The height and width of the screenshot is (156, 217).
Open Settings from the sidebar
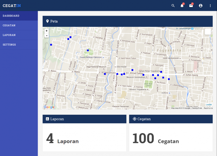tap(9, 44)
